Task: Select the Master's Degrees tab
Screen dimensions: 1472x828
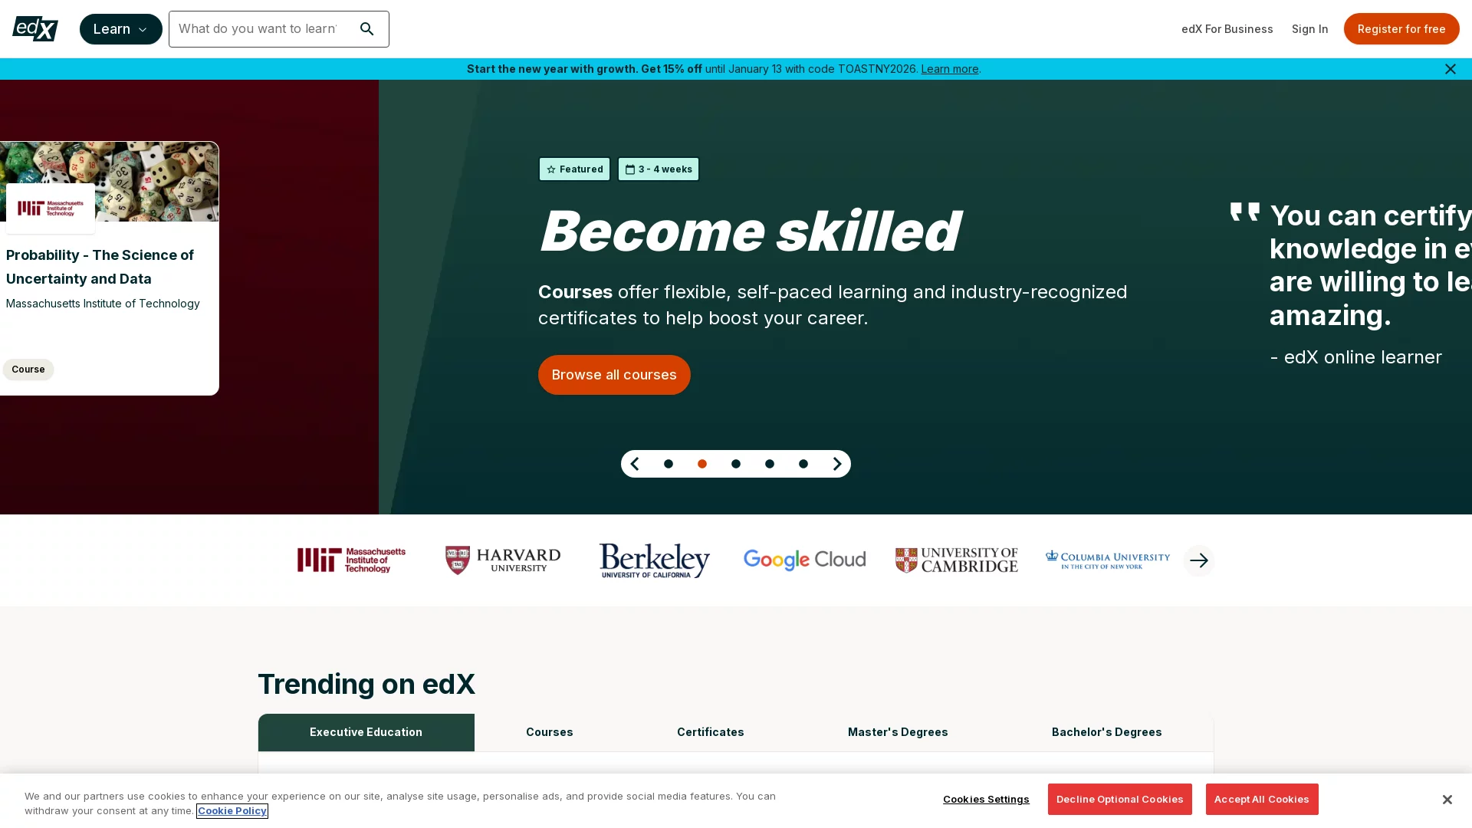Action: coord(897,732)
